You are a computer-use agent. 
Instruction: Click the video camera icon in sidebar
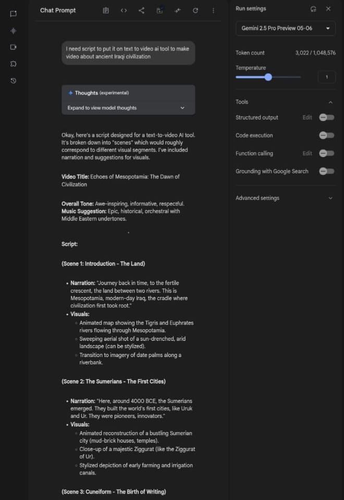[14, 47]
